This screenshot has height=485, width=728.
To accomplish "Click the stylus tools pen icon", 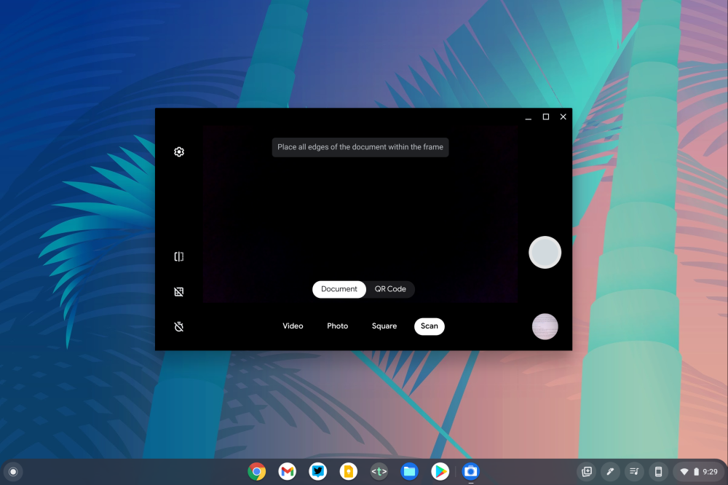I will coord(610,472).
